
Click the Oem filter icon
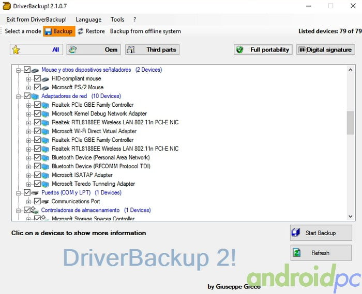click(73, 50)
